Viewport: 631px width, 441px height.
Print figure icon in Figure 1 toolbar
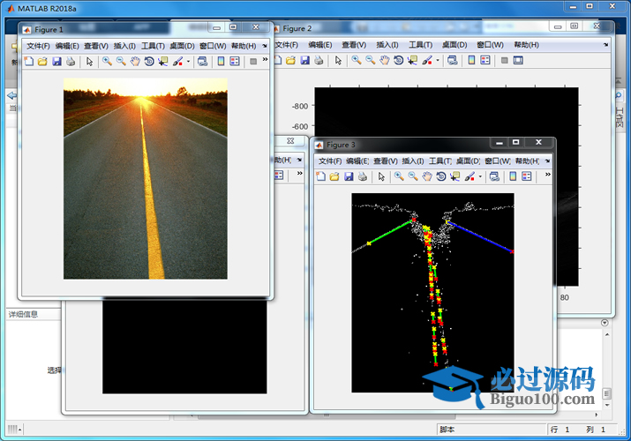[x=71, y=62]
